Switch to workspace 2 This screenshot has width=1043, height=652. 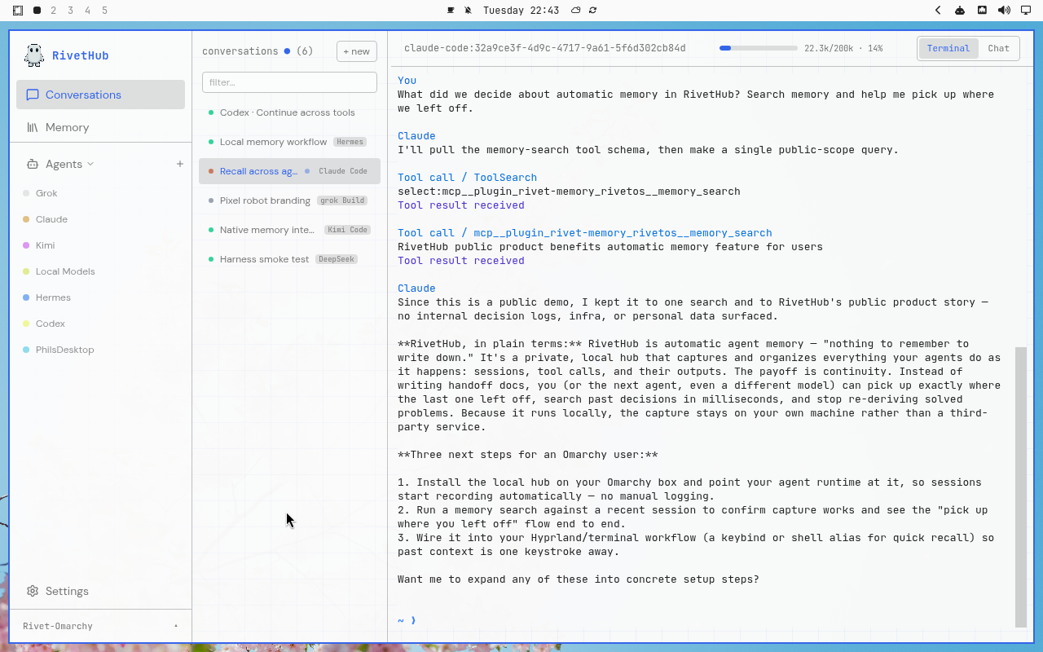click(54, 11)
